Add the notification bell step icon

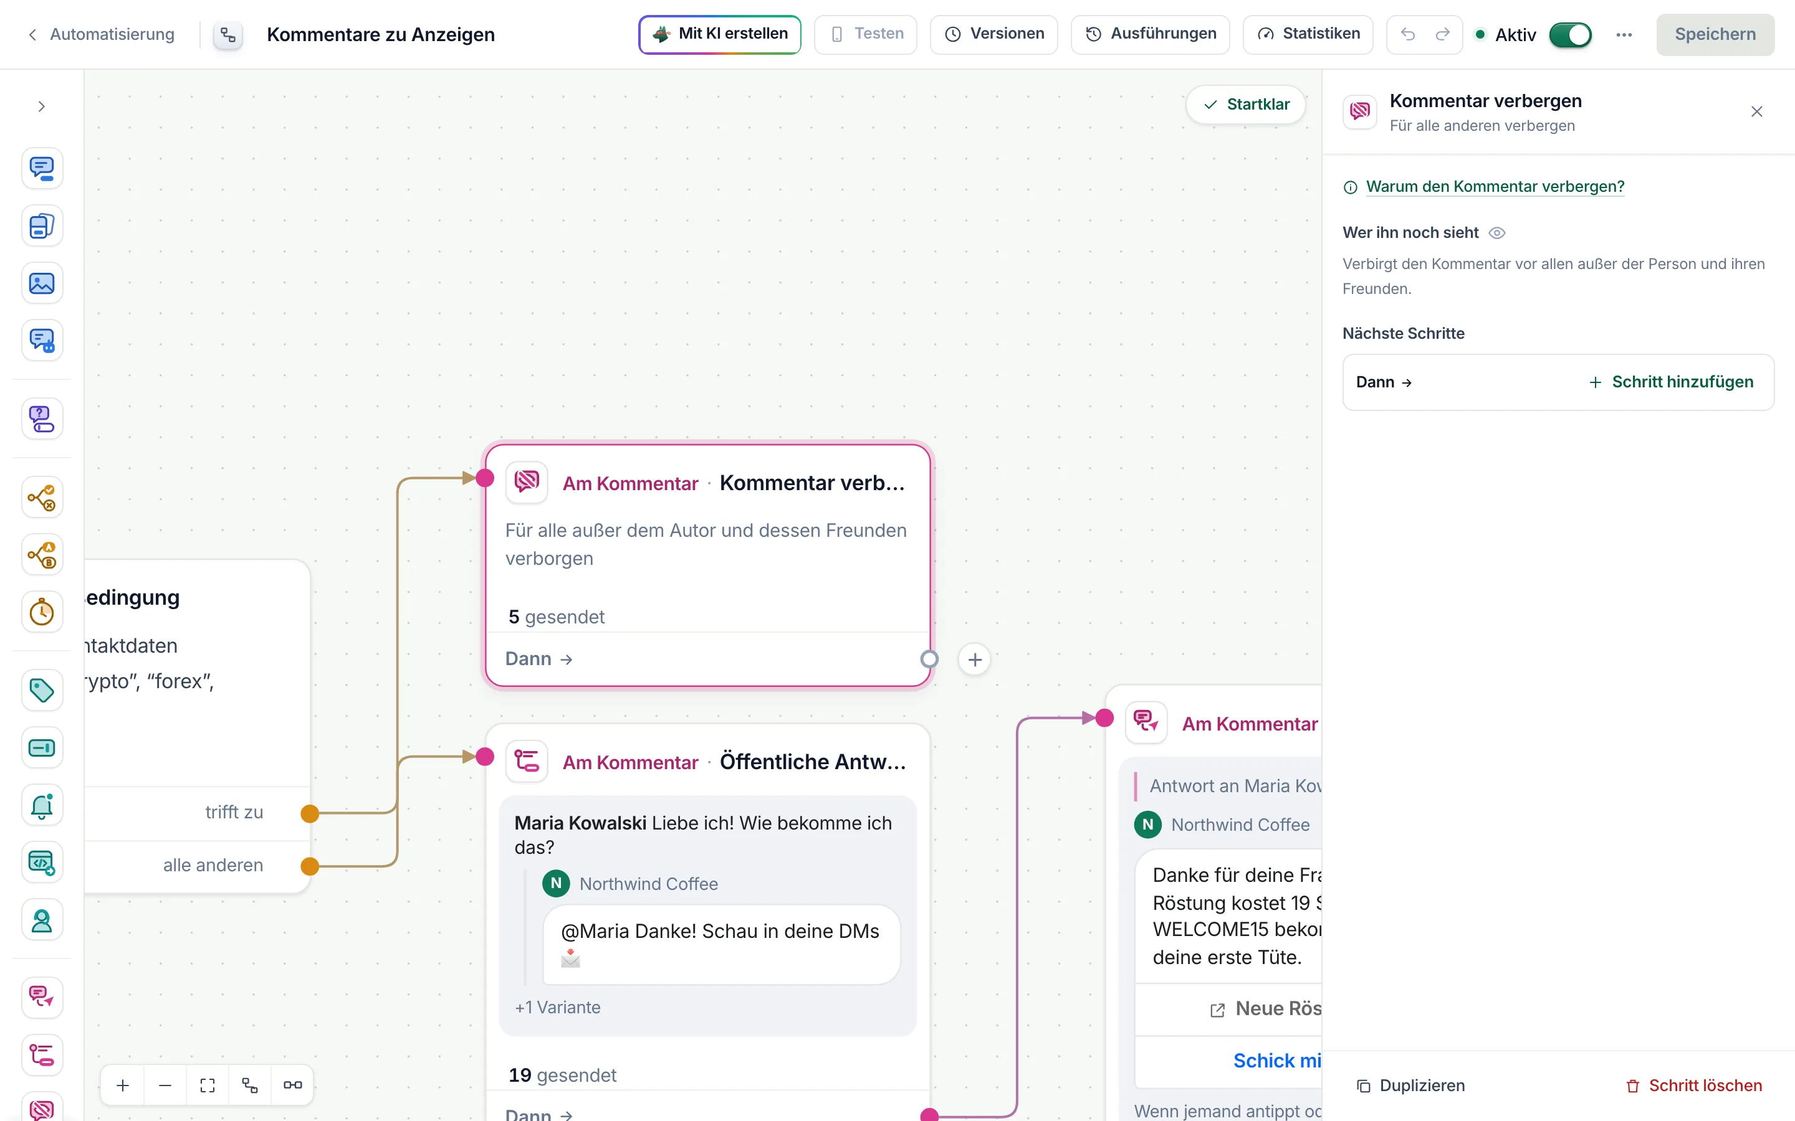tap(42, 805)
